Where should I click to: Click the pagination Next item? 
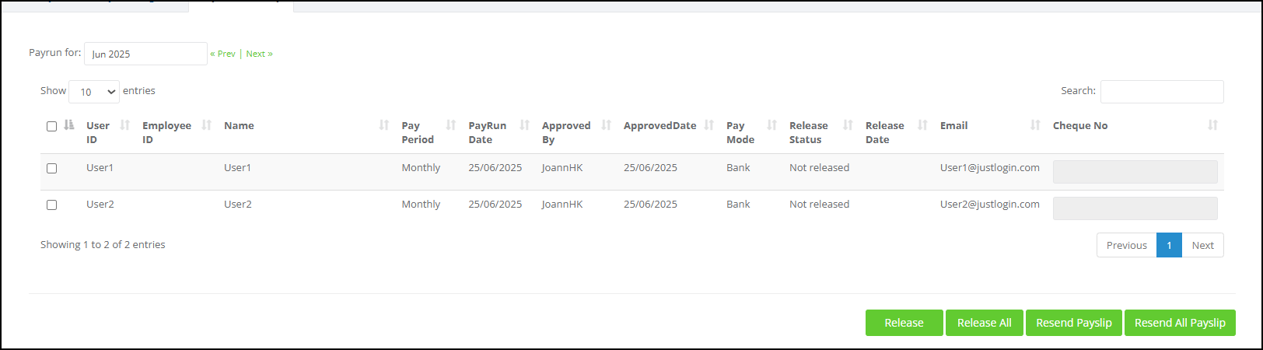(x=1202, y=245)
